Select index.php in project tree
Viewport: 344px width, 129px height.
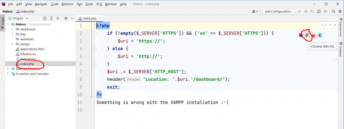27,64
